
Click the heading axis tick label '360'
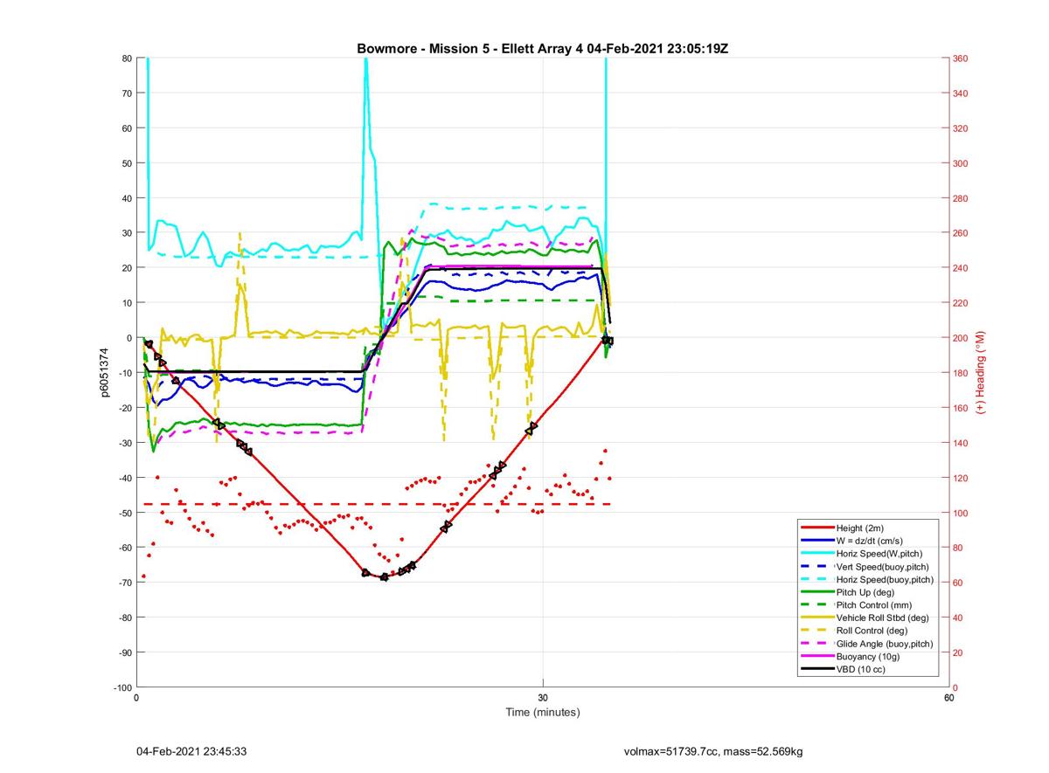point(960,59)
